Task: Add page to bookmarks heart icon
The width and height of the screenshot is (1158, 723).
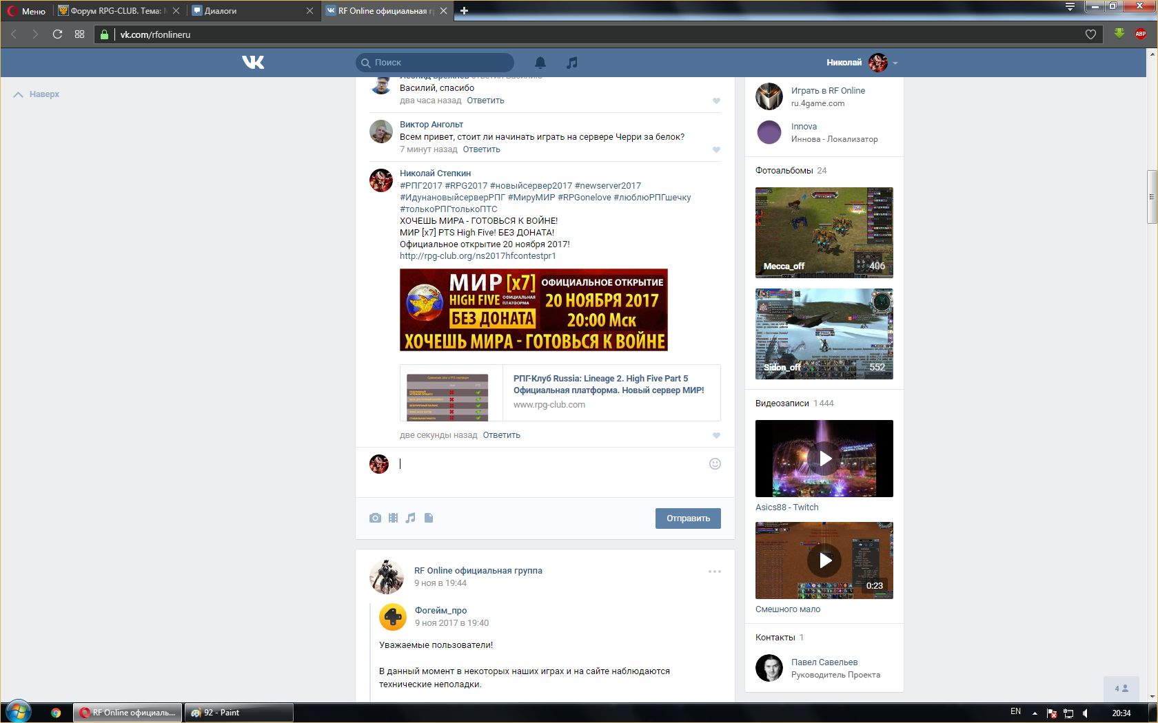Action: [1090, 34]
